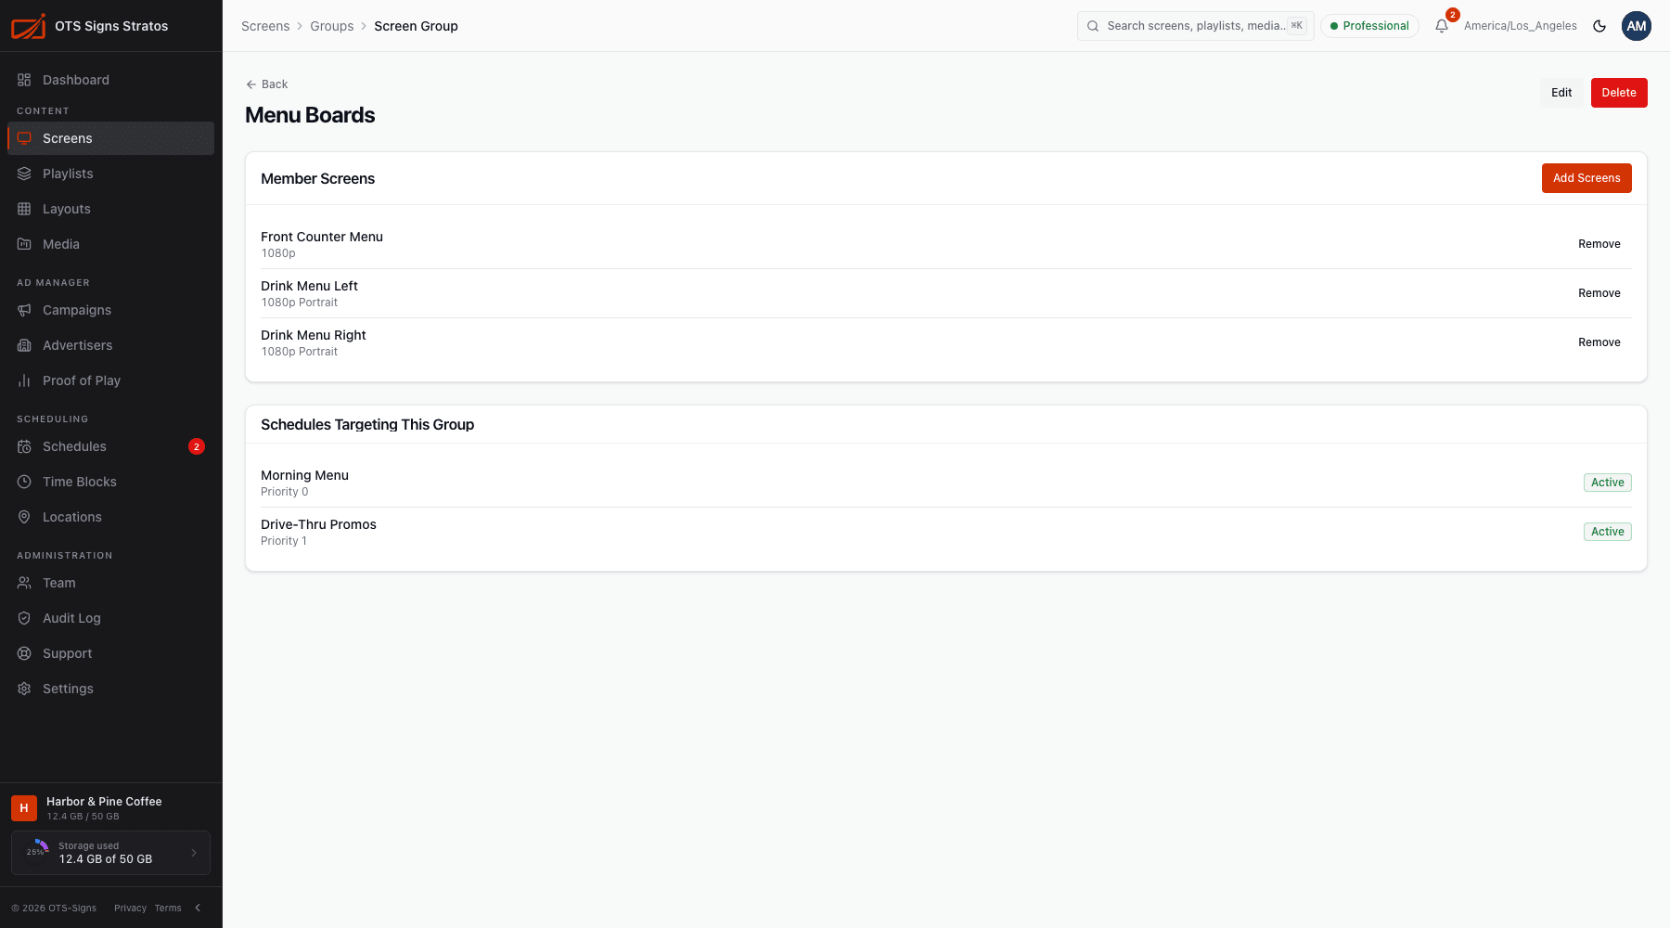Viewport: 1670px width, 928px height.
Task: Click the OTS Signs Stratos logo
Action: tap(28, 26)
